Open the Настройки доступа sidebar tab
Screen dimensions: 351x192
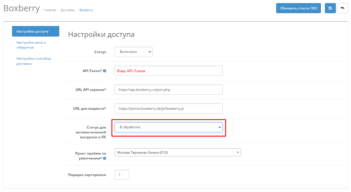(x=36, y=31)
